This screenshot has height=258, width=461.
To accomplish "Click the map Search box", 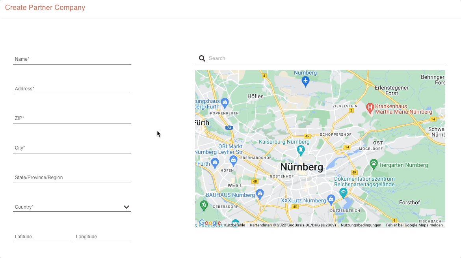I will point(320,58).
